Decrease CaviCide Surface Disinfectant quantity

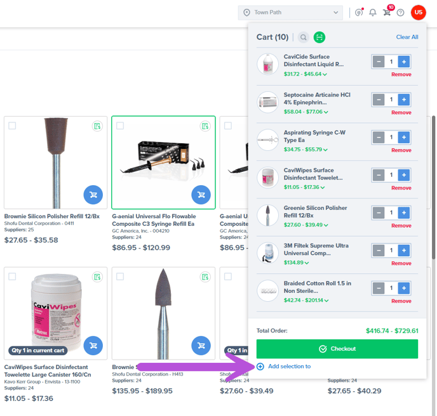[x=379, y=62]
